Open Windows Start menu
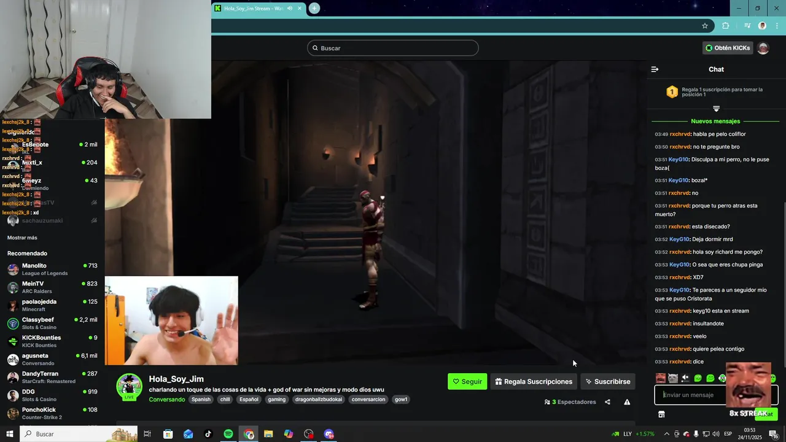 pyautogui.click(x=9, y=434)
